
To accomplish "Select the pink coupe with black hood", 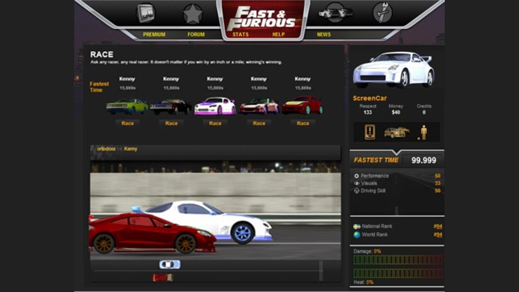I will [x=259, y=106].
